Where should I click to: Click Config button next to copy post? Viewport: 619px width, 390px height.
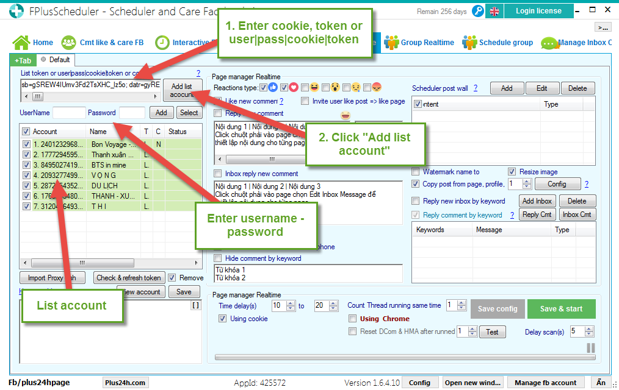557,184
